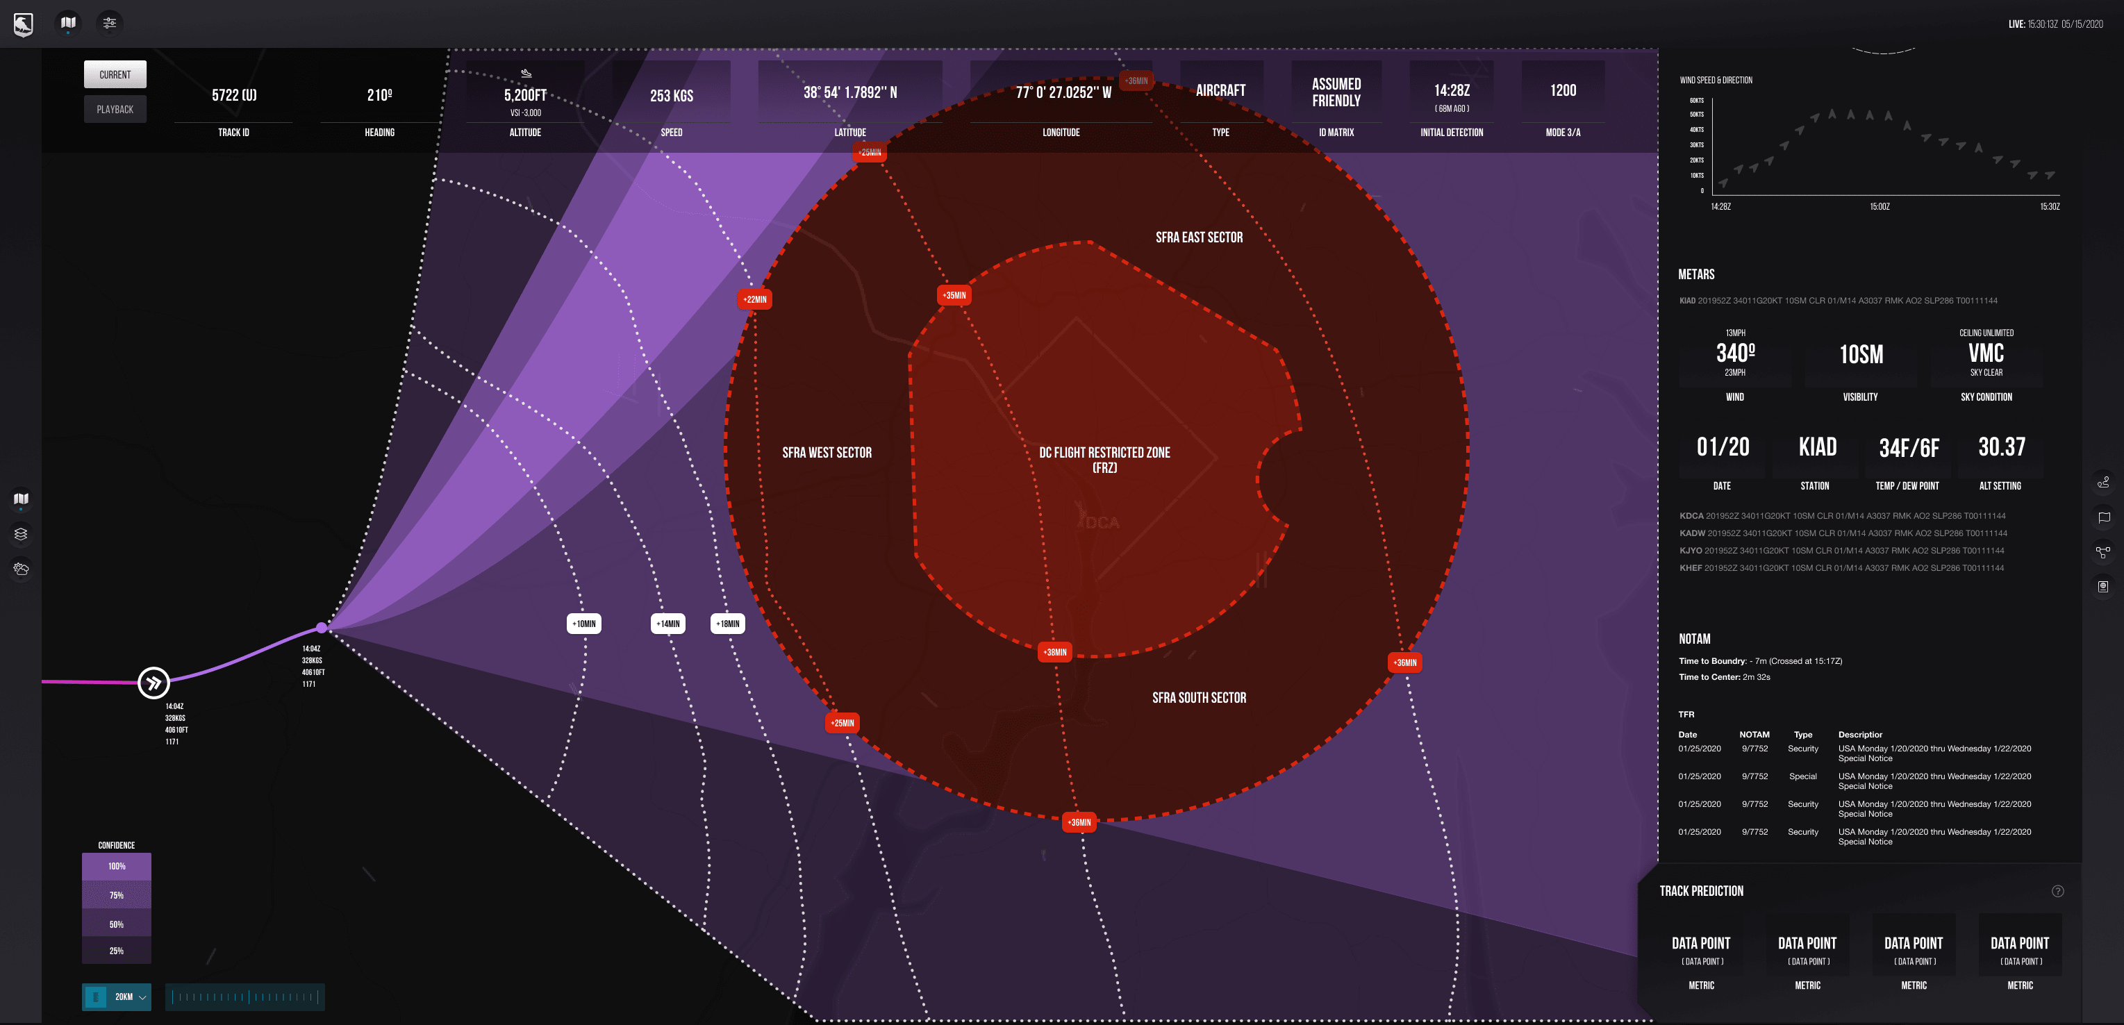Click the Time to Center 2m 32s line
This screenshot has height=1025, width=2124.
point(1724,677)
